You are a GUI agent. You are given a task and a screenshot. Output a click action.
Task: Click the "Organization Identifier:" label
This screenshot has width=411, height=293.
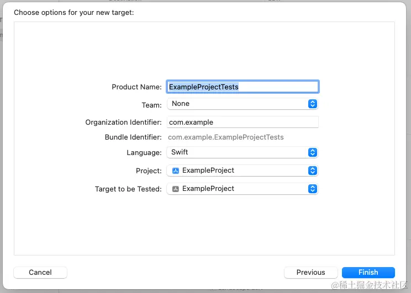123,122
